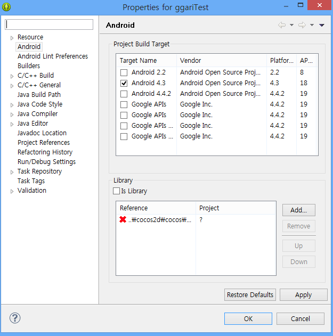Select Builders in the tree
This screenshot has width=333, height=336.
pos(29,66)
